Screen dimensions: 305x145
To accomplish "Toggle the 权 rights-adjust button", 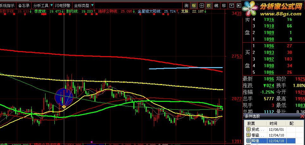I will [x=209, y=6].
